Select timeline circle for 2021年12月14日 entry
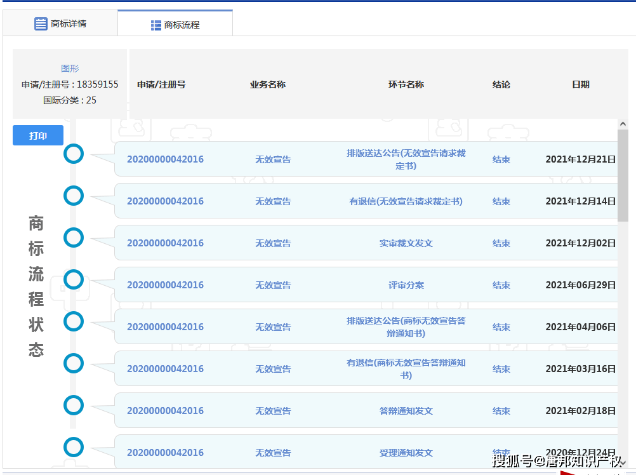636x475 pixels. tap(74, 196)
